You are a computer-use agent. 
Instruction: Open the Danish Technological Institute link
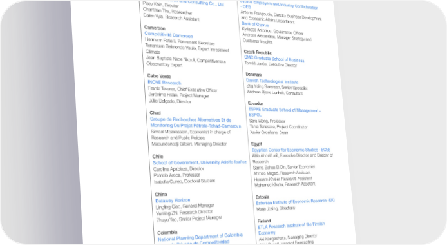pos(272,81)
